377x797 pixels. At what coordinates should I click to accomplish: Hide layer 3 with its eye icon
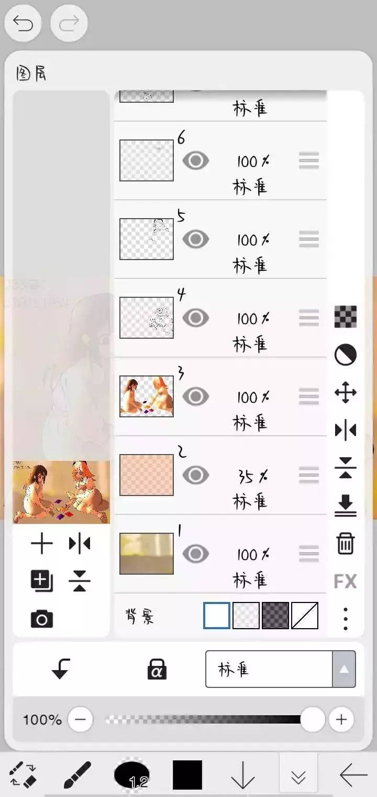[x=196, y=396]
